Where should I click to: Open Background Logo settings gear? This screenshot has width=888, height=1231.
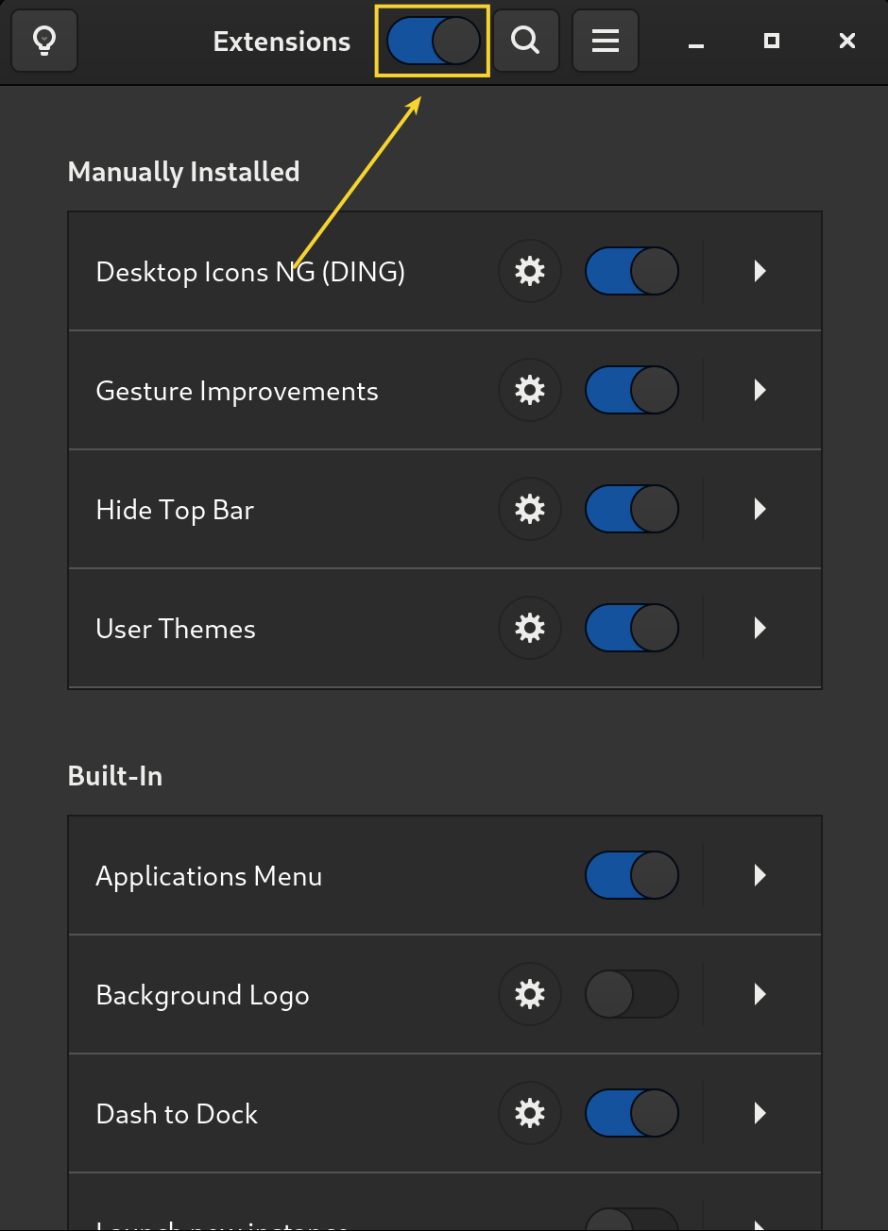pyautogui.click(x=529, y=994)
